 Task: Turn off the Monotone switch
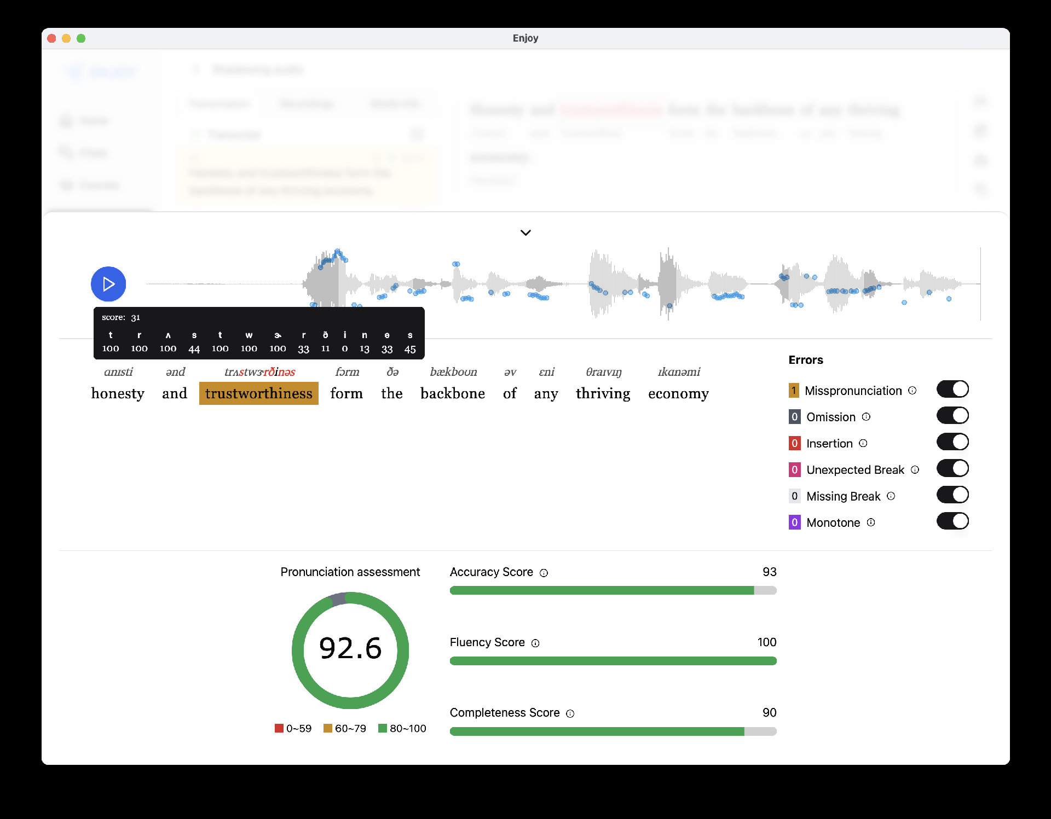(x=952, y=521)
